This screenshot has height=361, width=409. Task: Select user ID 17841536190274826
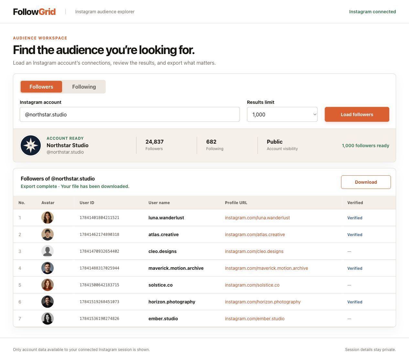click(99, 319)
